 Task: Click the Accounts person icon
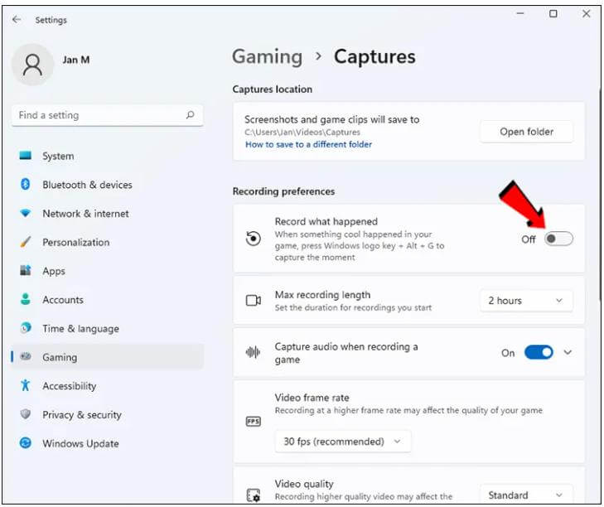click(x=26, y=299)
